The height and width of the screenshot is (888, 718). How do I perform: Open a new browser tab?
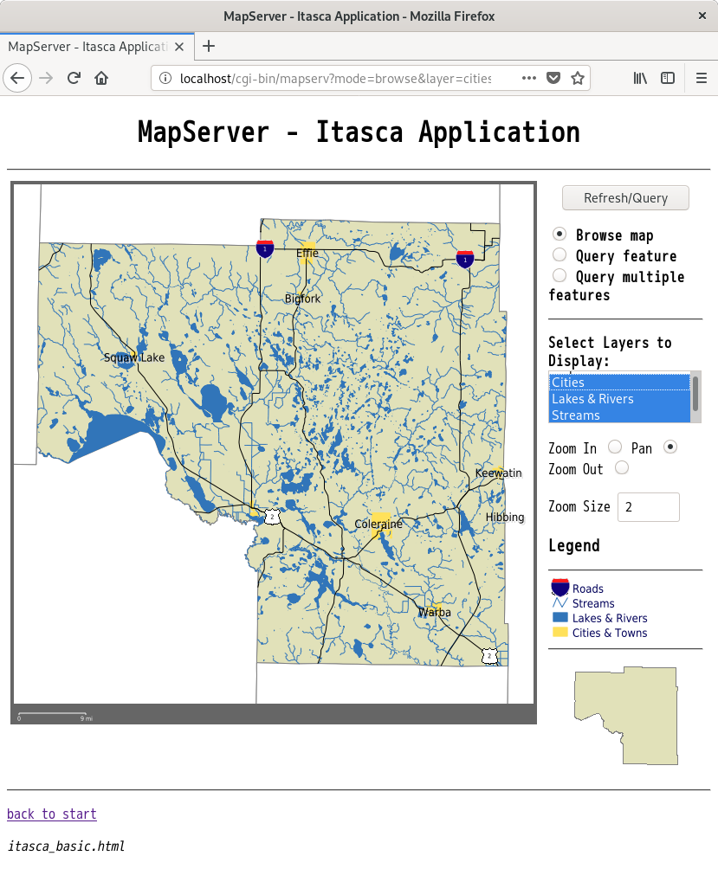click(x=208, y=47)
